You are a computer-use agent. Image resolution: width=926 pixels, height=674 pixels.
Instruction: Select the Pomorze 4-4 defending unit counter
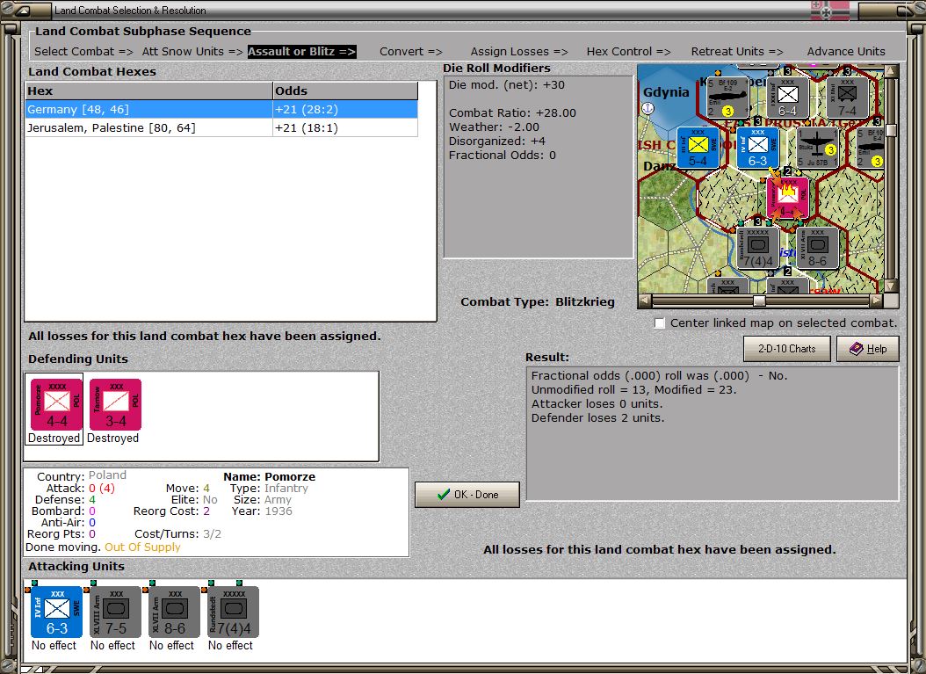pos(57,404)
